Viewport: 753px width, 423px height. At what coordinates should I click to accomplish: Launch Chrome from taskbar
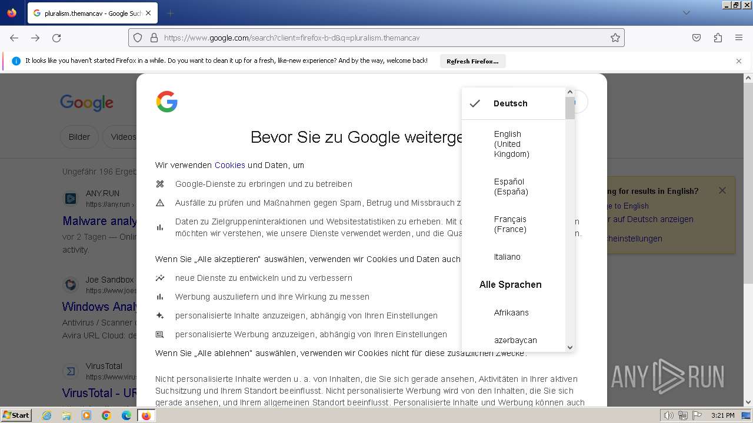[x=106, y=415]
